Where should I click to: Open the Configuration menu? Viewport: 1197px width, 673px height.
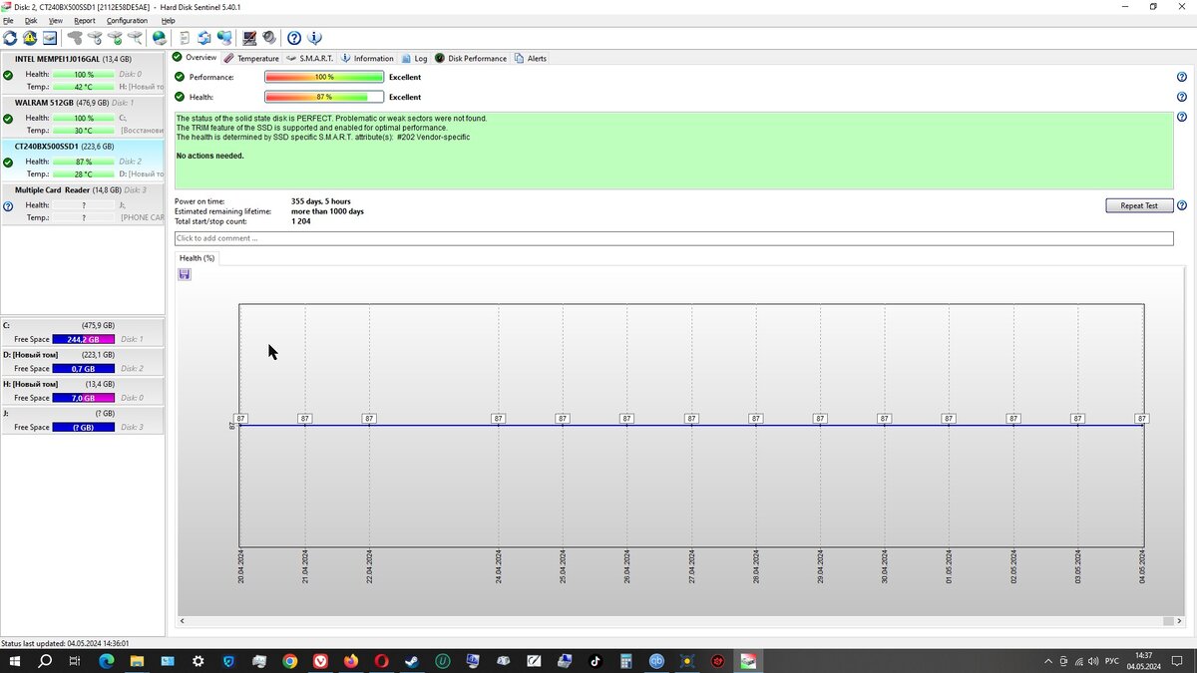127,20
